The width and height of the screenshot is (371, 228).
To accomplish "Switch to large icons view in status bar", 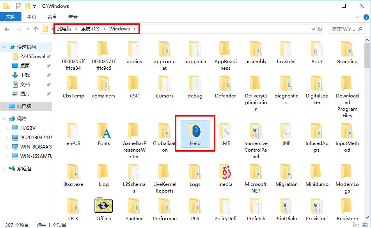I will (x=364, y=224).
